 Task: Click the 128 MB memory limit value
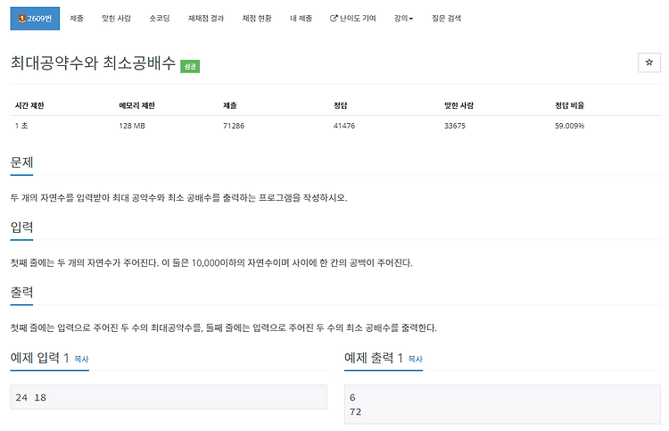(132, 126)
